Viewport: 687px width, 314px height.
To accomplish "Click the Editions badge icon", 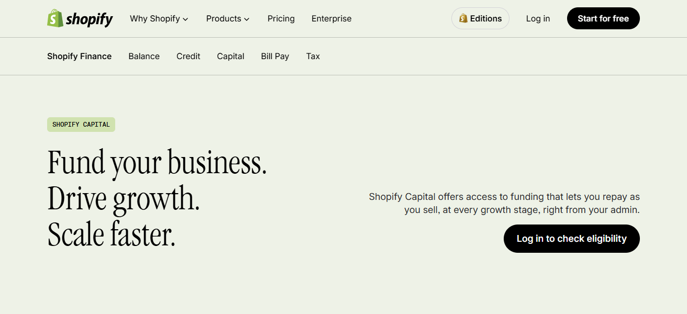I will coord(463,18).
